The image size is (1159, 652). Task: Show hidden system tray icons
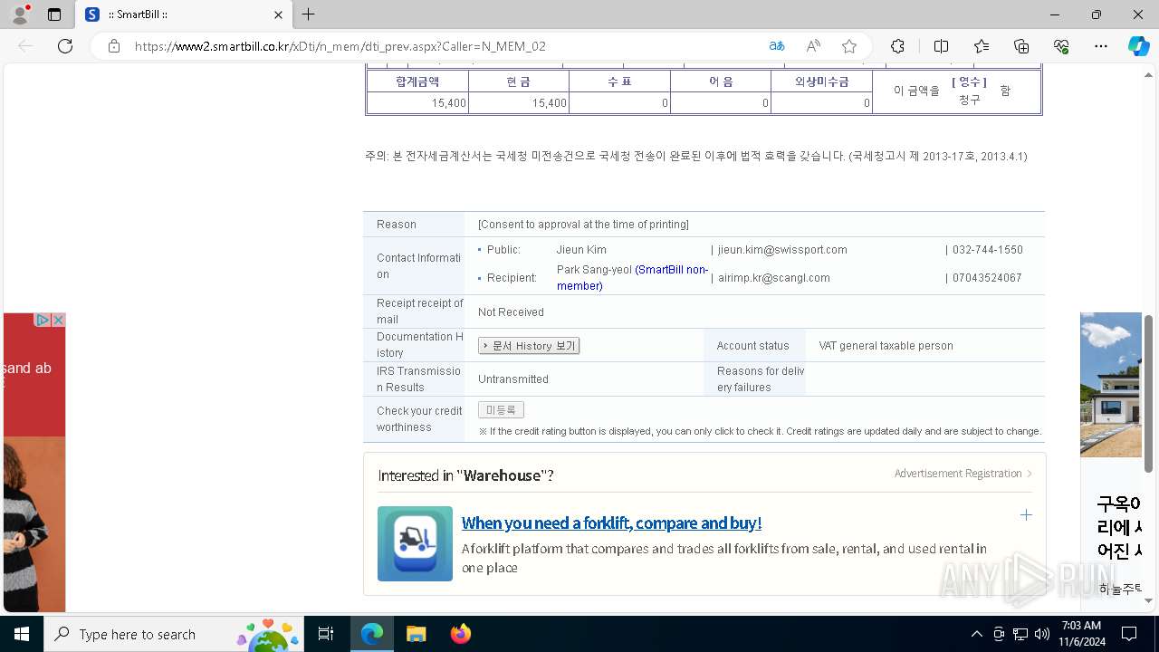(976, 634)
